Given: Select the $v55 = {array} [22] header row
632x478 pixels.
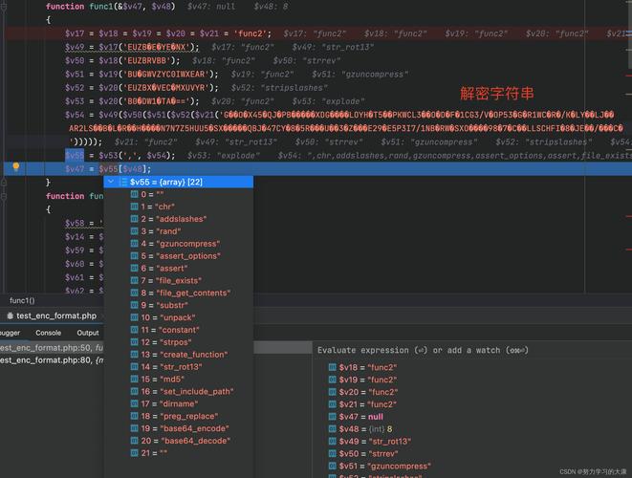Looking at the screenshot, I should [179, 183].
